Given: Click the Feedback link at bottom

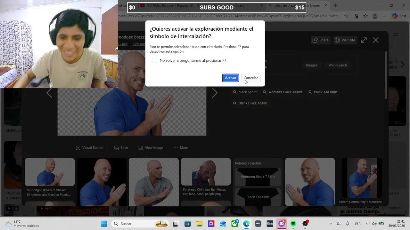Looking at the screenshot, I should coord(392,208).
